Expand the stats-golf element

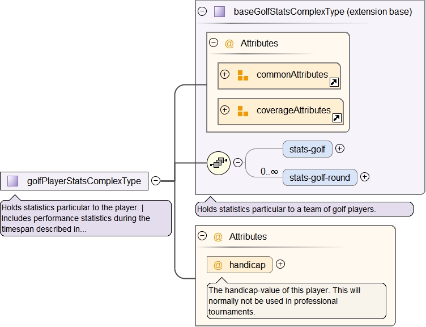[340, 149]
